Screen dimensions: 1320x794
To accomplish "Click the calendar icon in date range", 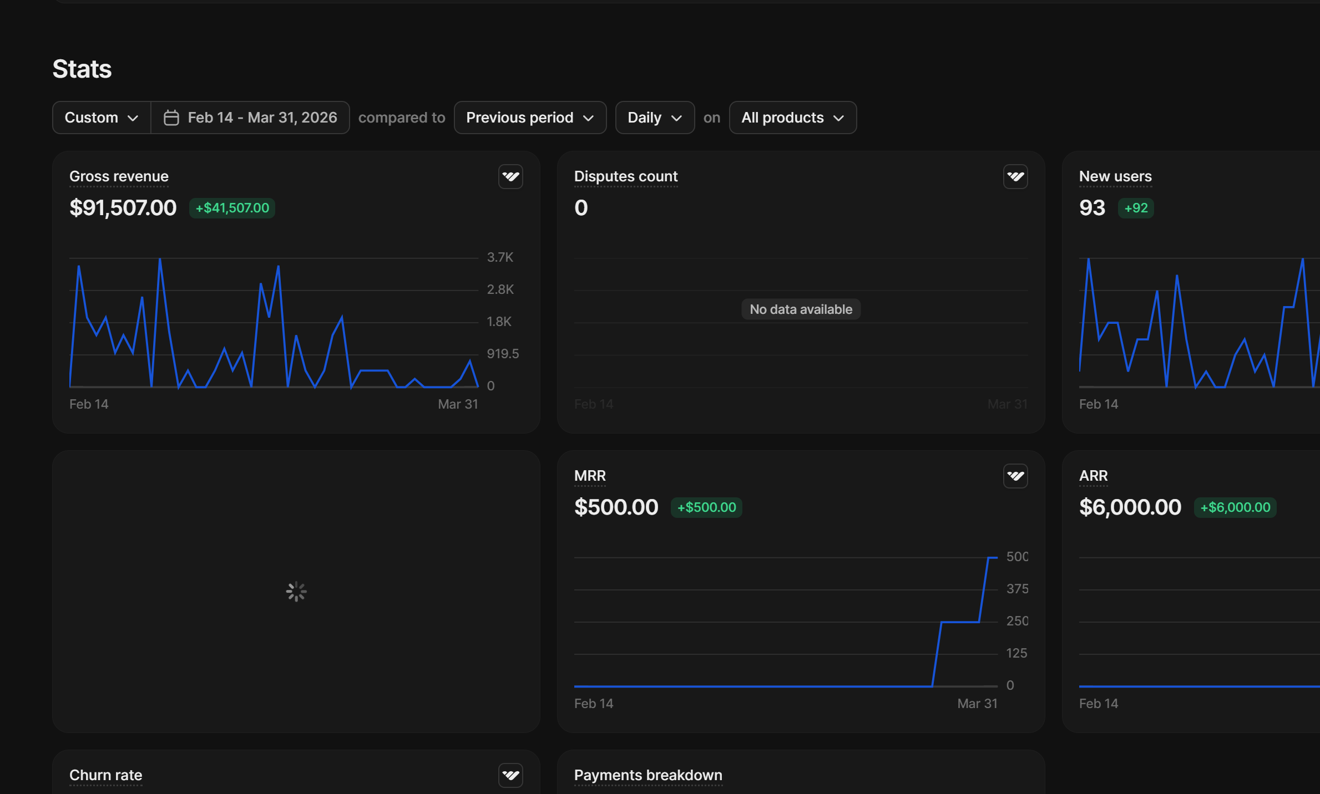I will 171,118.
